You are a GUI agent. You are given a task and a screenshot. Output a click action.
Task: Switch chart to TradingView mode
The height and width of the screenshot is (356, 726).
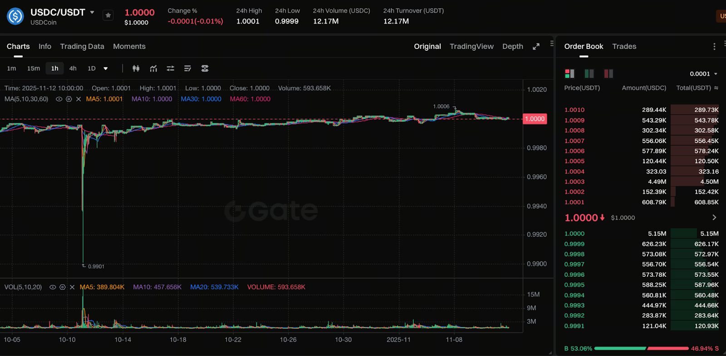(x=471, y=46)
